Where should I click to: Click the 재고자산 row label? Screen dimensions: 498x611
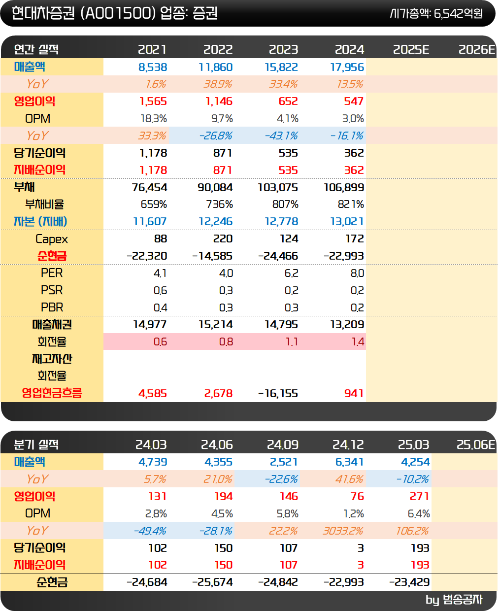coord(52,359)
